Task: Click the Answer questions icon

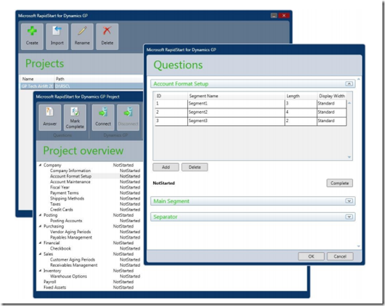Action: (x=50, y=116)
